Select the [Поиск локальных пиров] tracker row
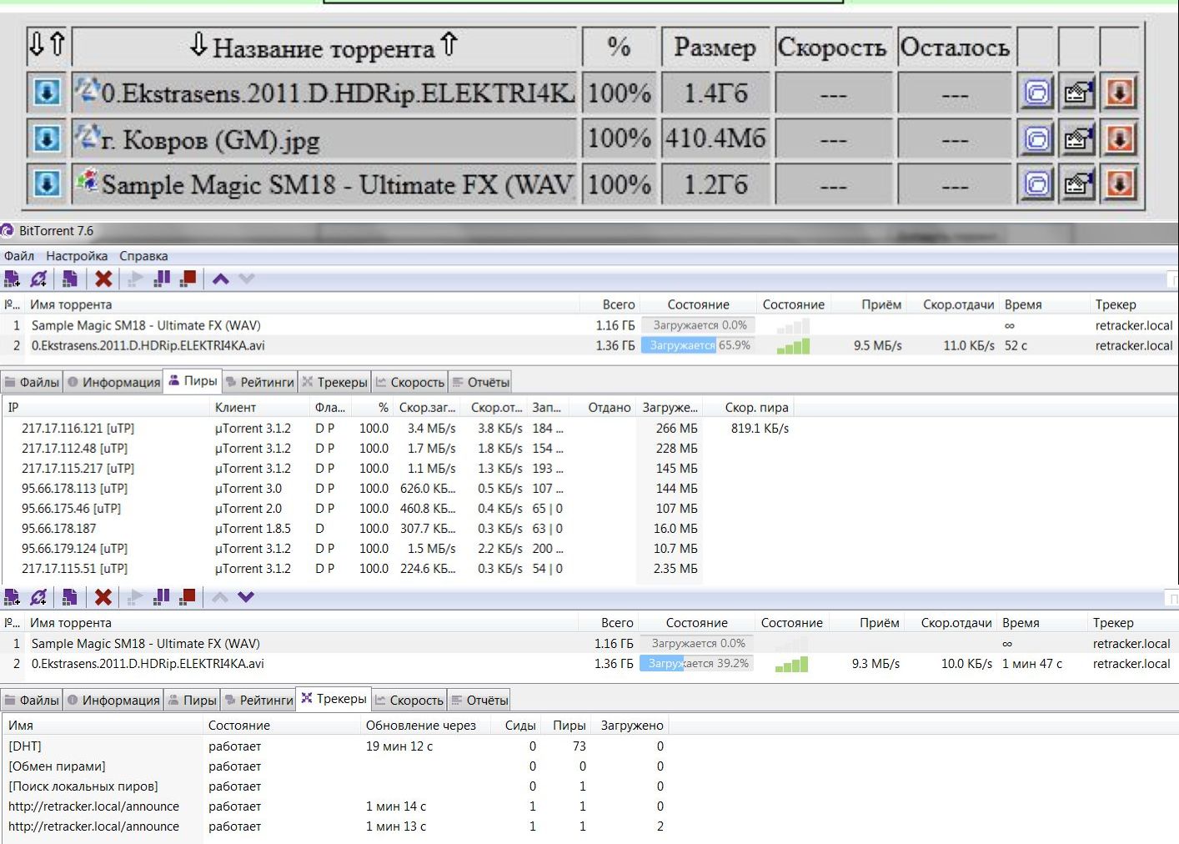The height and width of the screenshot is (844, 1179). [x=336, y=786]
